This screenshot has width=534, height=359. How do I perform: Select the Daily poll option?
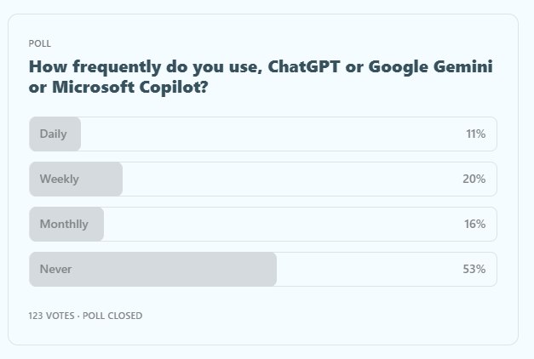(53, 134)
